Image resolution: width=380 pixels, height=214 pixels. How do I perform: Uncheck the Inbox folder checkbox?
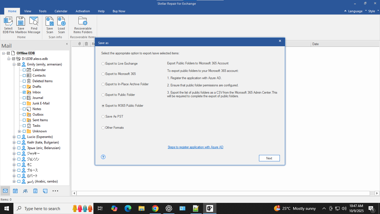point(24,92)
